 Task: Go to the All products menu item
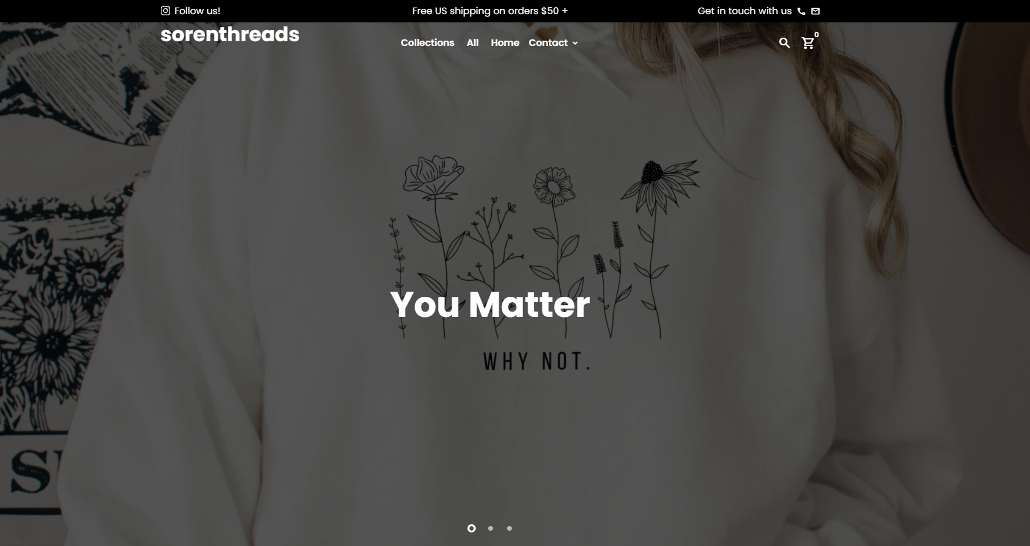click(473, 42)
